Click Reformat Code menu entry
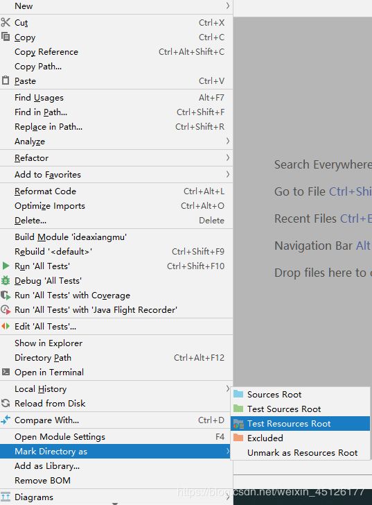 click(x=116, y=191)
